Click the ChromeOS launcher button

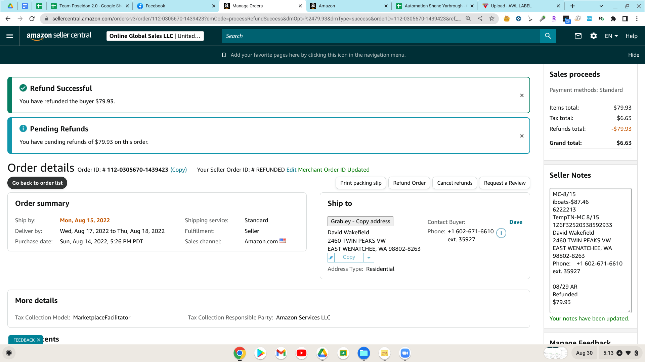point(9,353)
